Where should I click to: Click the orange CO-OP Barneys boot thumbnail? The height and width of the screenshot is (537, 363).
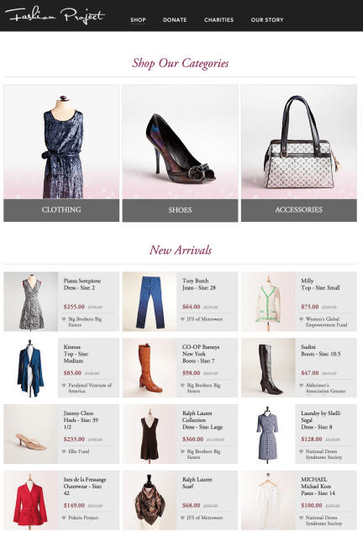click(150, 368)
